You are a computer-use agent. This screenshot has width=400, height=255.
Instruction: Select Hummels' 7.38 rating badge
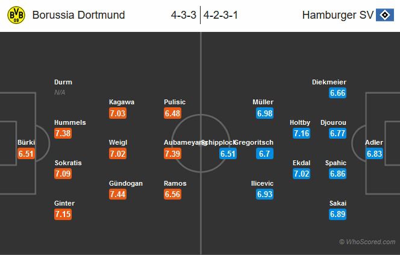pyautogui.click(x=63, y=134)
